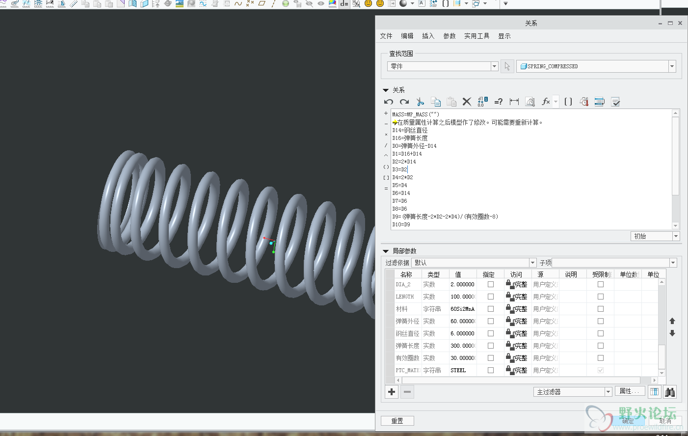Screen dimensions: 688x436
Task: Delete selected relation with X icon
Action: click(467, 102)
